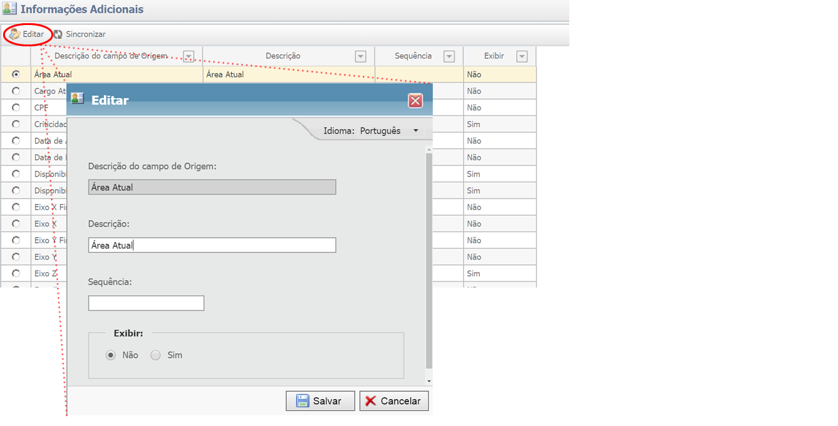Click the Informações Adicionais header icon
This screenshot has height=426, width=838.
click(x=9, y=9)
